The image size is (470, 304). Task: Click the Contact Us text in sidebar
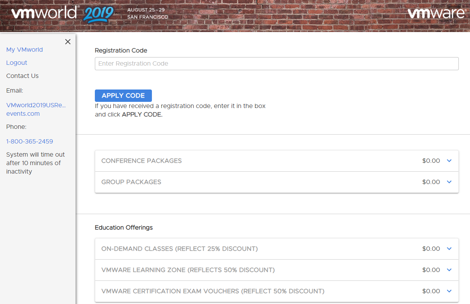(x=22, y=76)
